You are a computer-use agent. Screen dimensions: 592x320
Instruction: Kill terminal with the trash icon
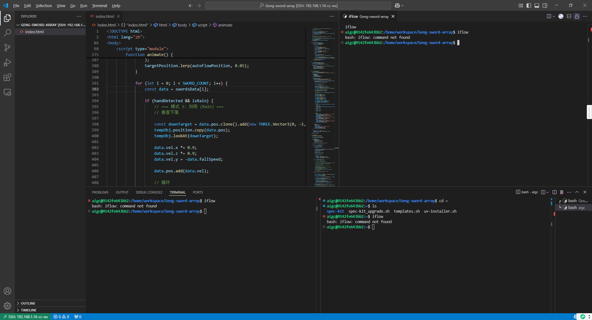pos(561,192)
